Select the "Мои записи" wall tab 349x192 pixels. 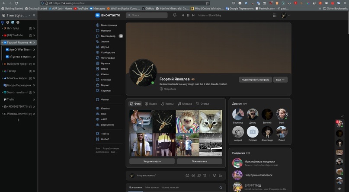[x=152, y=187]
